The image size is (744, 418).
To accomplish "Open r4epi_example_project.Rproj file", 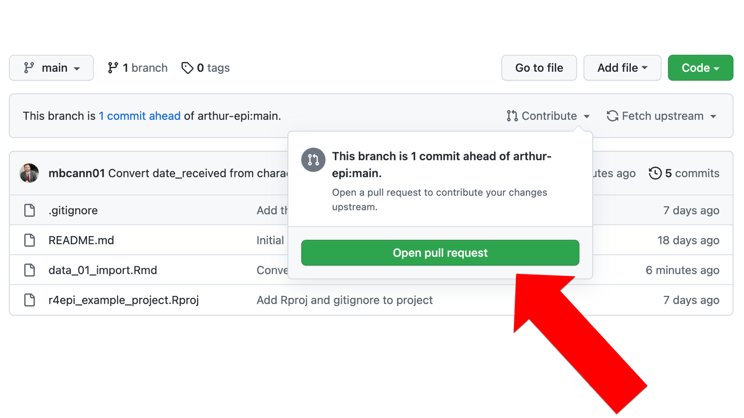I will coord(124,300).
